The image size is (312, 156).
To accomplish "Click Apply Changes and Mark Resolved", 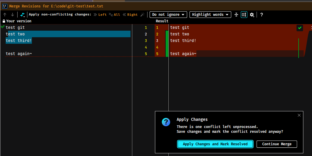I will coord(215,144).
